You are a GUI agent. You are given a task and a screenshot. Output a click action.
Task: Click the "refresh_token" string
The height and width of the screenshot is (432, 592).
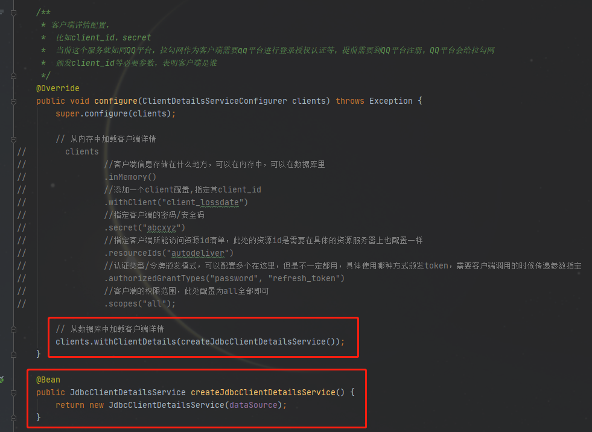click(304, 278)
